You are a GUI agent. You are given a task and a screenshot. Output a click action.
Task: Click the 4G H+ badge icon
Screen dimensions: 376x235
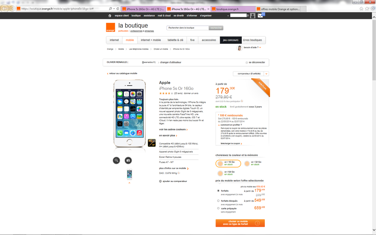pyautogui.click(x=151, y=143)
